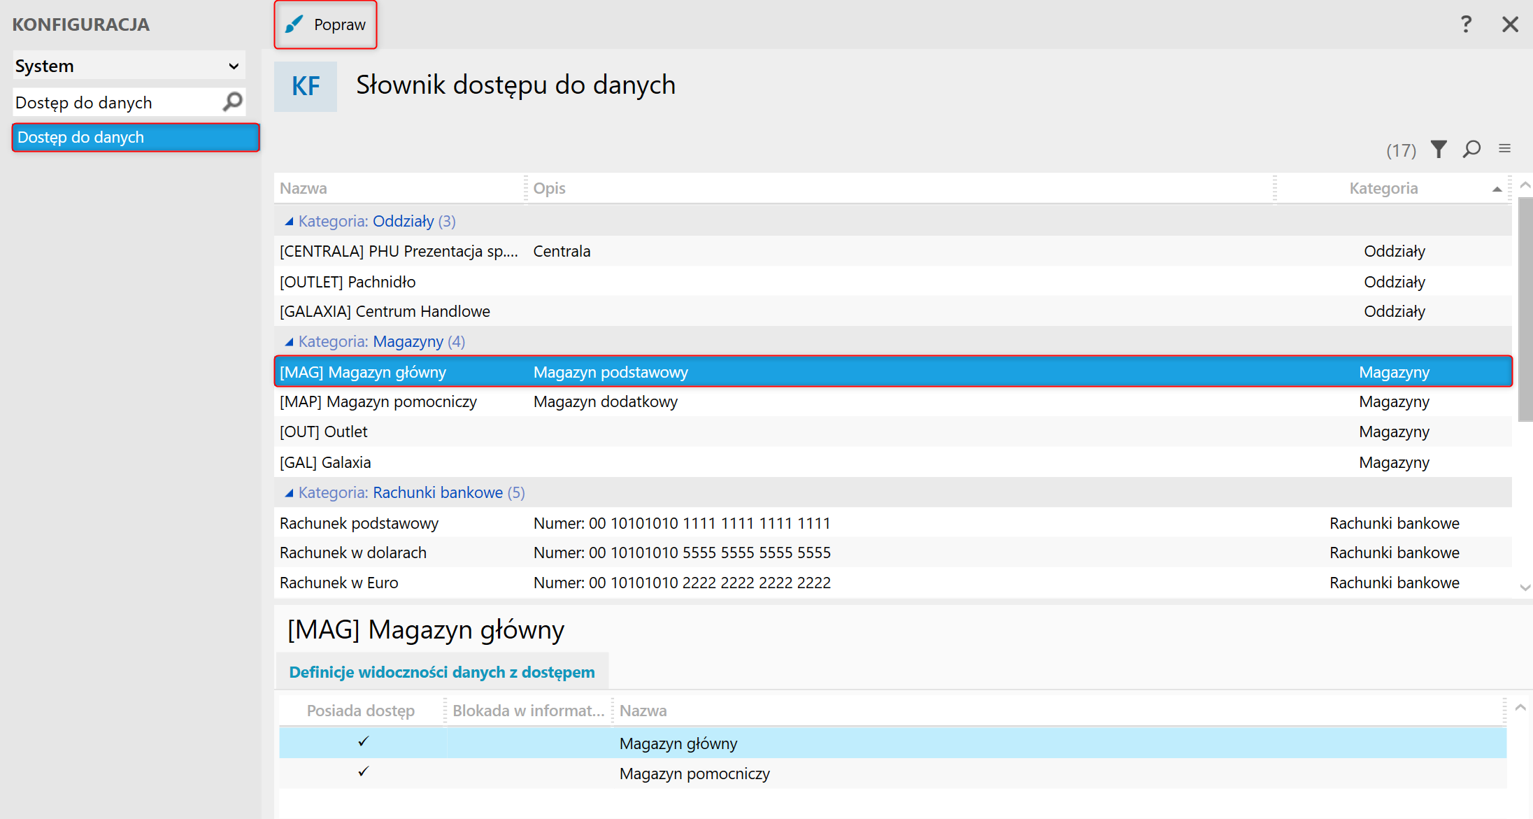Open the help question mark icon
Image resolution: width=1533 pixels, height=819 pixels.
point(1466,24)
